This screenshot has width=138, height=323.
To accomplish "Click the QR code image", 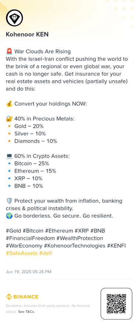I will (116, 303).
